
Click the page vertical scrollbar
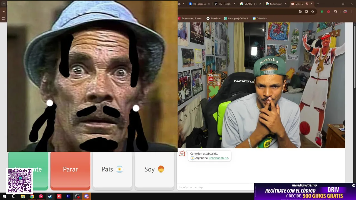pos(354,57)
